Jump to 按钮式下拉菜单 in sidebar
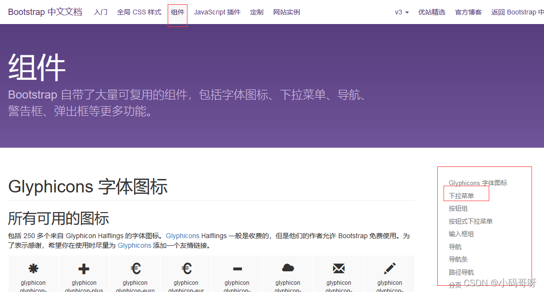This screenshot has height=292, width=544. coord(470,221)
